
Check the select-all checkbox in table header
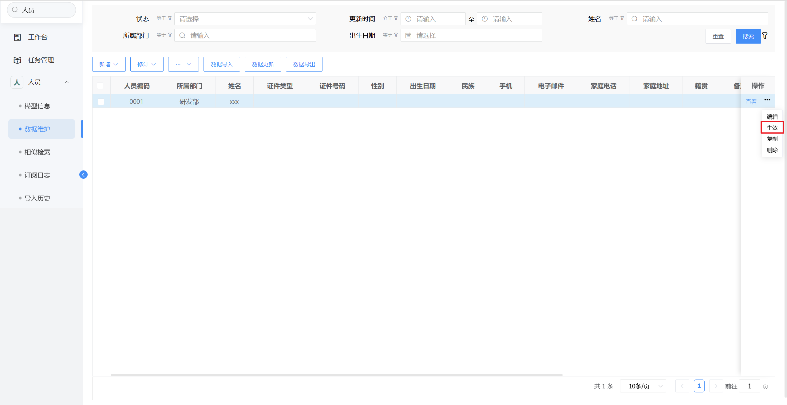100,86
